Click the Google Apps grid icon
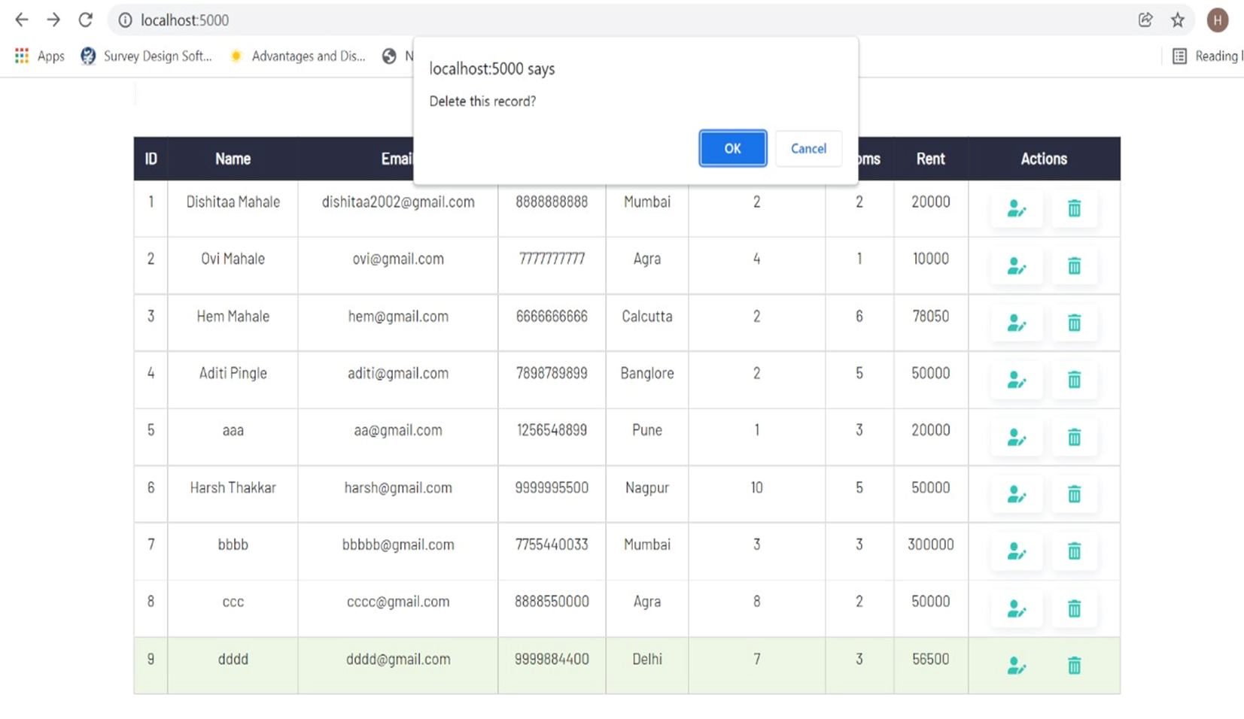This screenshot has width=1244, height=719. tap(20, 56)
